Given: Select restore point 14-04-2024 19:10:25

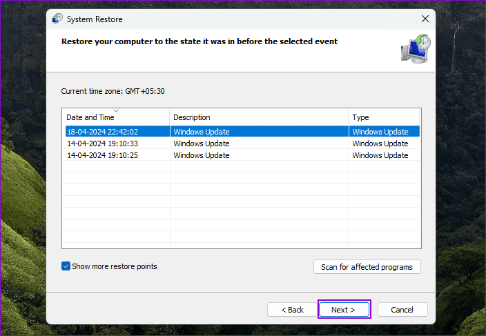Looking at the screenshot, I should click(x=242, y=155).
